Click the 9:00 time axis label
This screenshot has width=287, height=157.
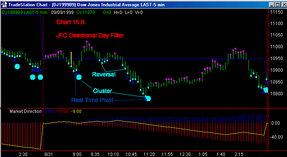77,154
